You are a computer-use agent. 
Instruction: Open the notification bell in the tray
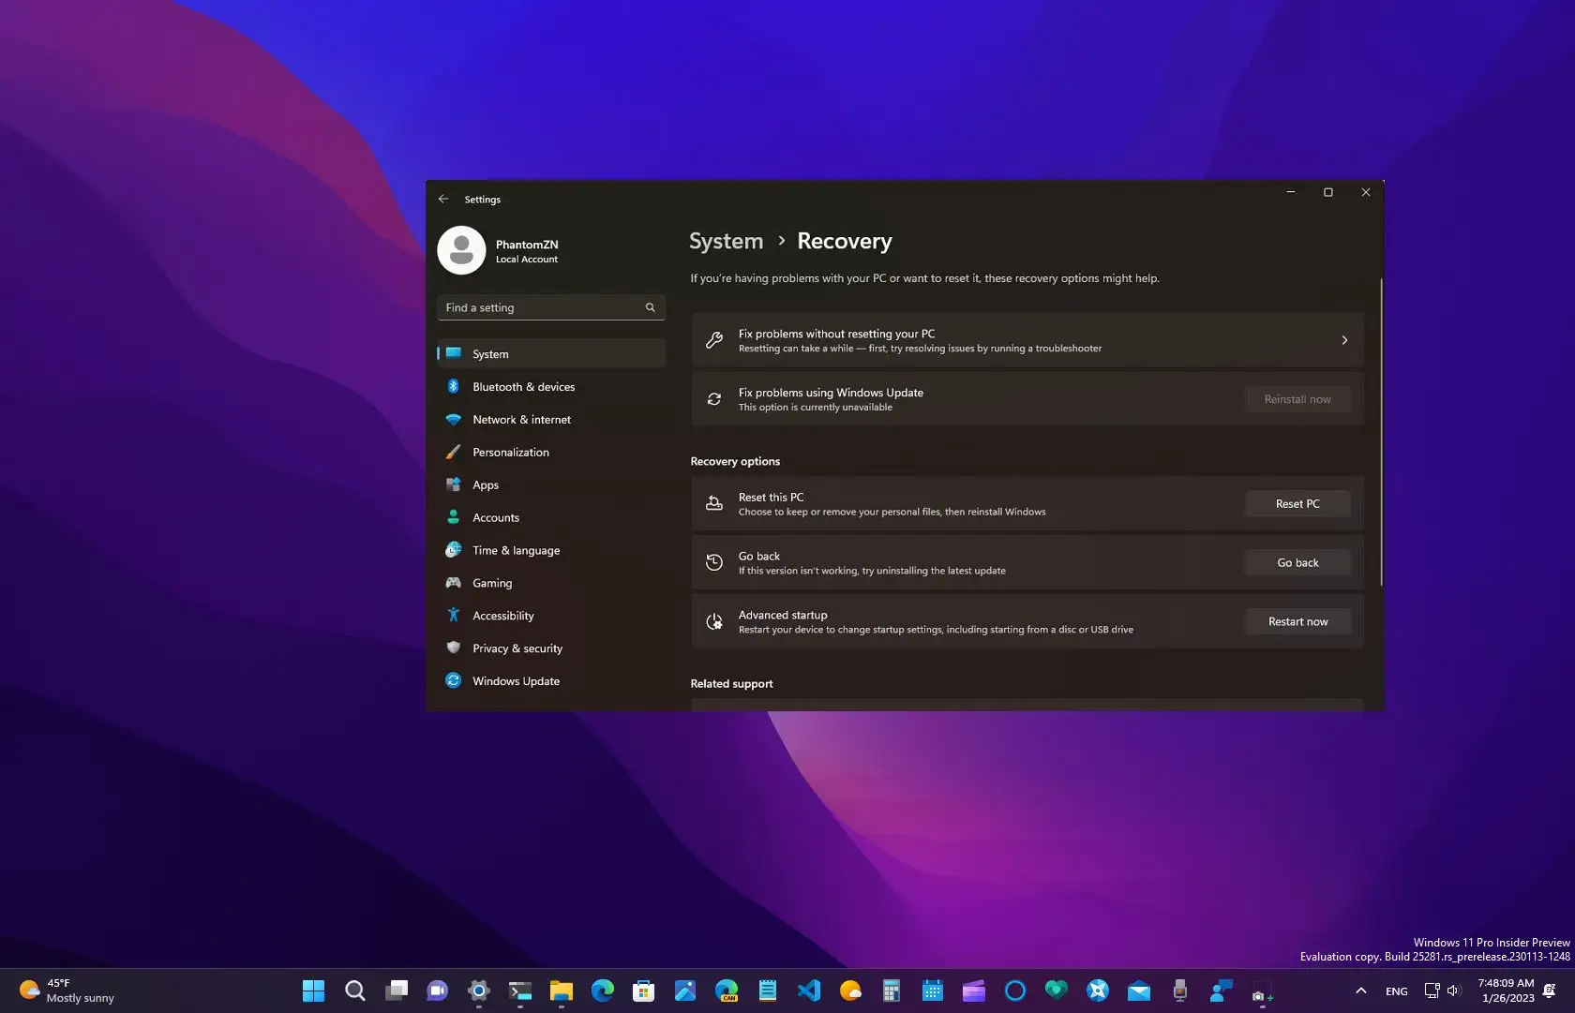tap(1551, 991)
